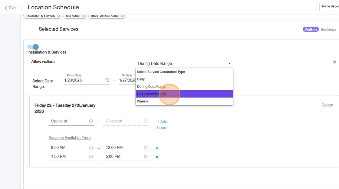Delete the 1:00 PM to 5:00 PM slot
The image size is (339, 189).
coord(157,157)
